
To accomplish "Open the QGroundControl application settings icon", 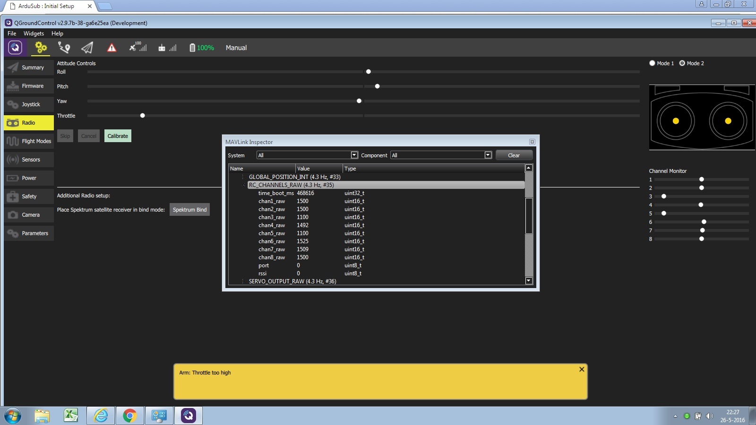I will (x=15, y=47).
